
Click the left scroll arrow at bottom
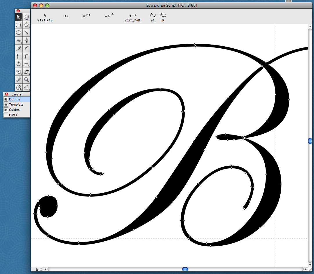(x=45, y=269)
